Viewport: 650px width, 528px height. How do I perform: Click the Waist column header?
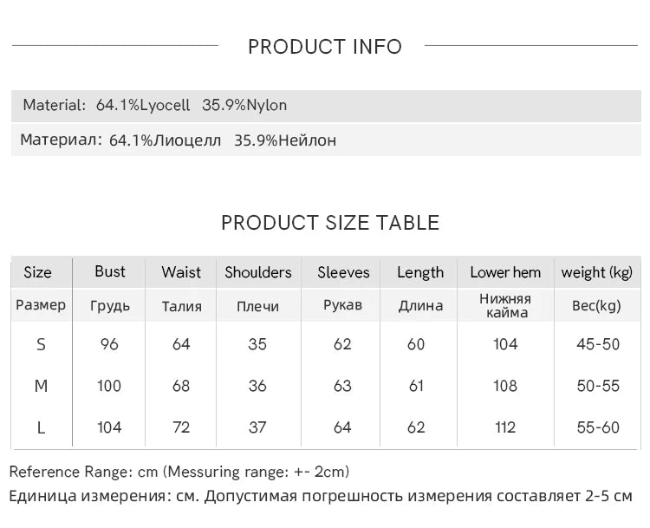181,272
